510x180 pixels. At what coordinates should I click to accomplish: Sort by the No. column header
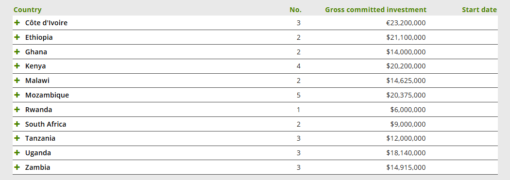(x=295, y=10)
